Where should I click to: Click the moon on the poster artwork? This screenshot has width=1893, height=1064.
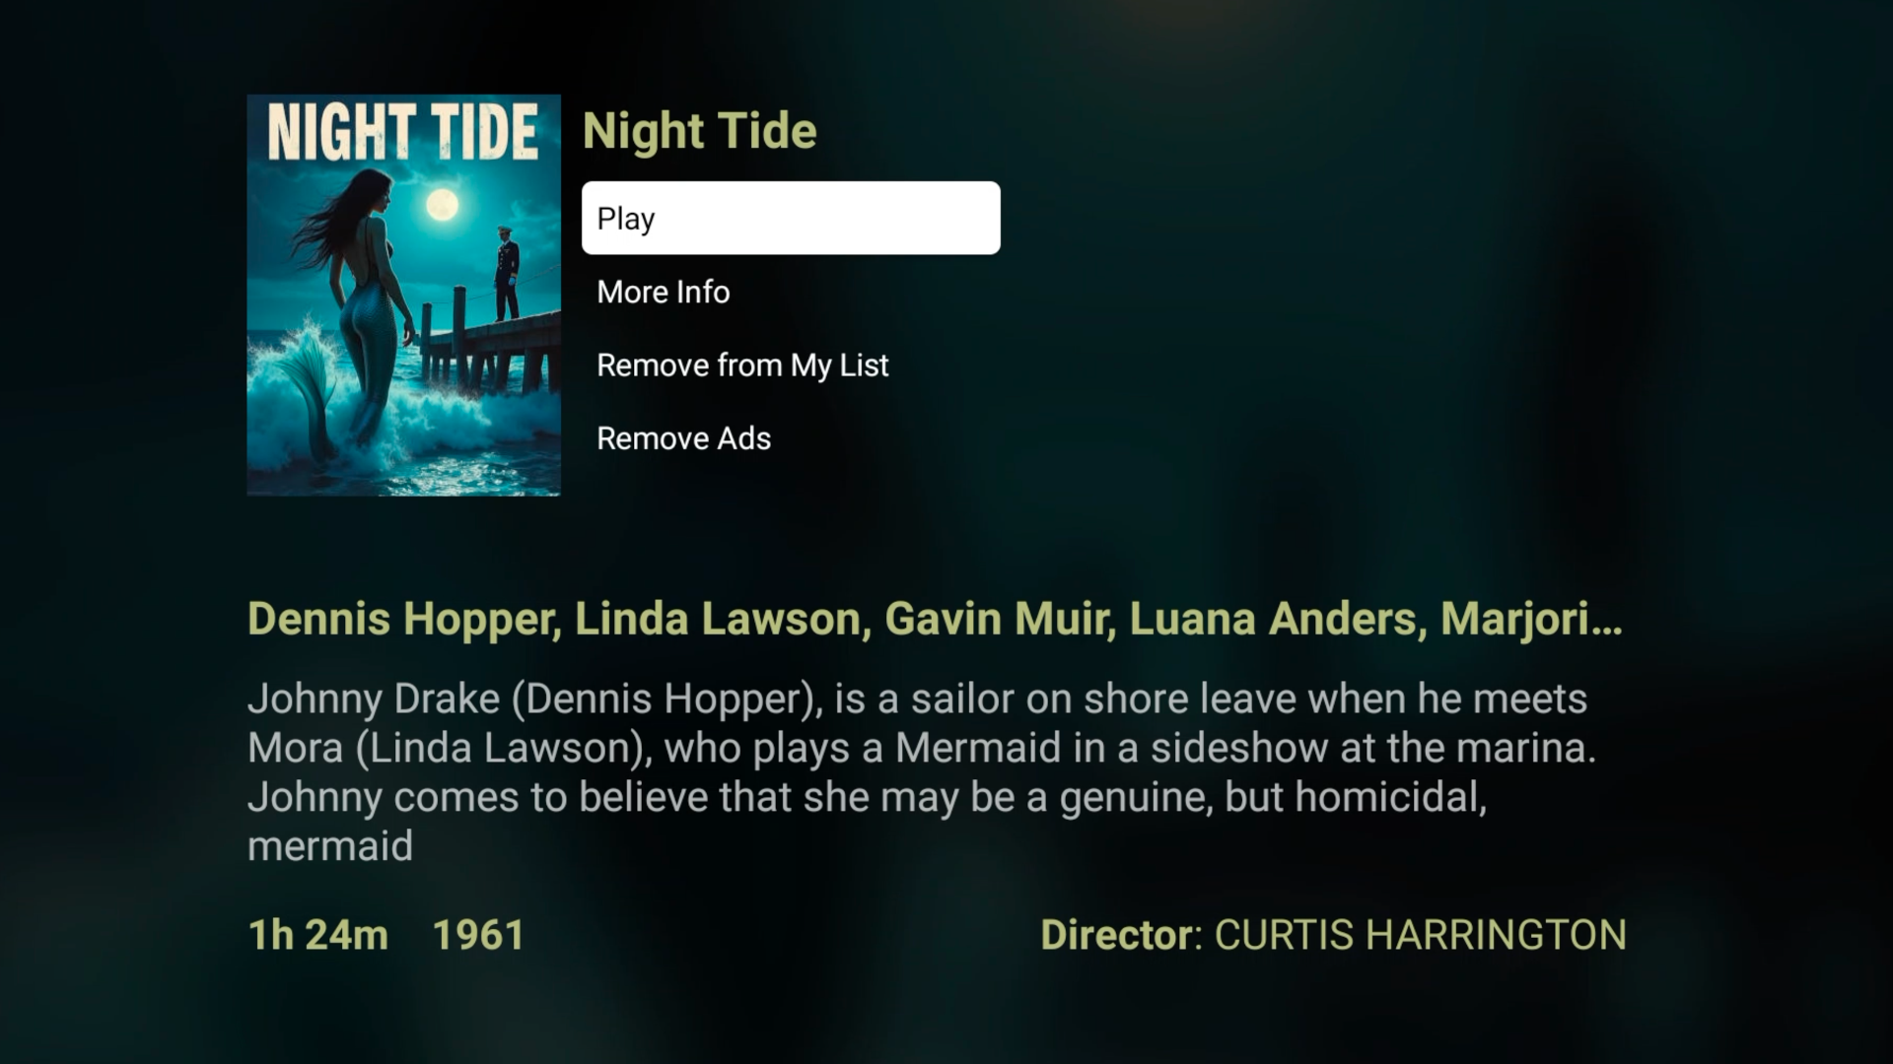[442, 205]
